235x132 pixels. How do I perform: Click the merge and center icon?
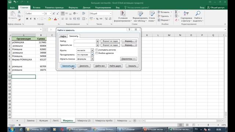point(84,19)
